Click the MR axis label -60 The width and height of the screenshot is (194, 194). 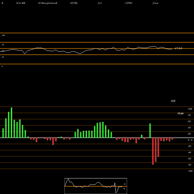point(189,159)
